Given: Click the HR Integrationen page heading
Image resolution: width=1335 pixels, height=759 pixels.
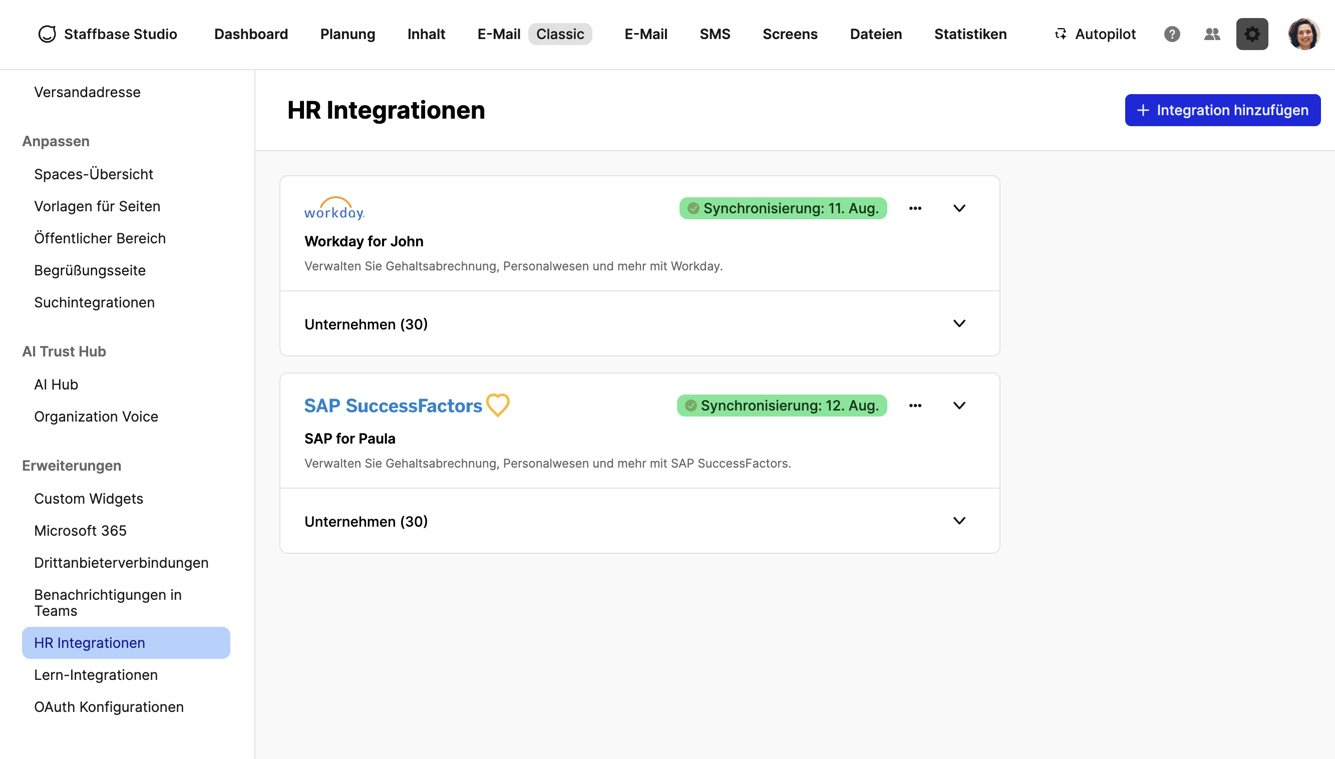Looking at the screenshot, I should [x=386, y=110].
